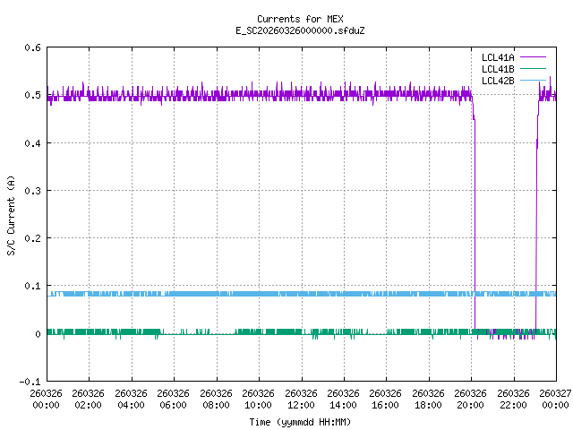Screen dimensions: 573x430
Task: Click the LCL41A legend label
Action: 497,57
